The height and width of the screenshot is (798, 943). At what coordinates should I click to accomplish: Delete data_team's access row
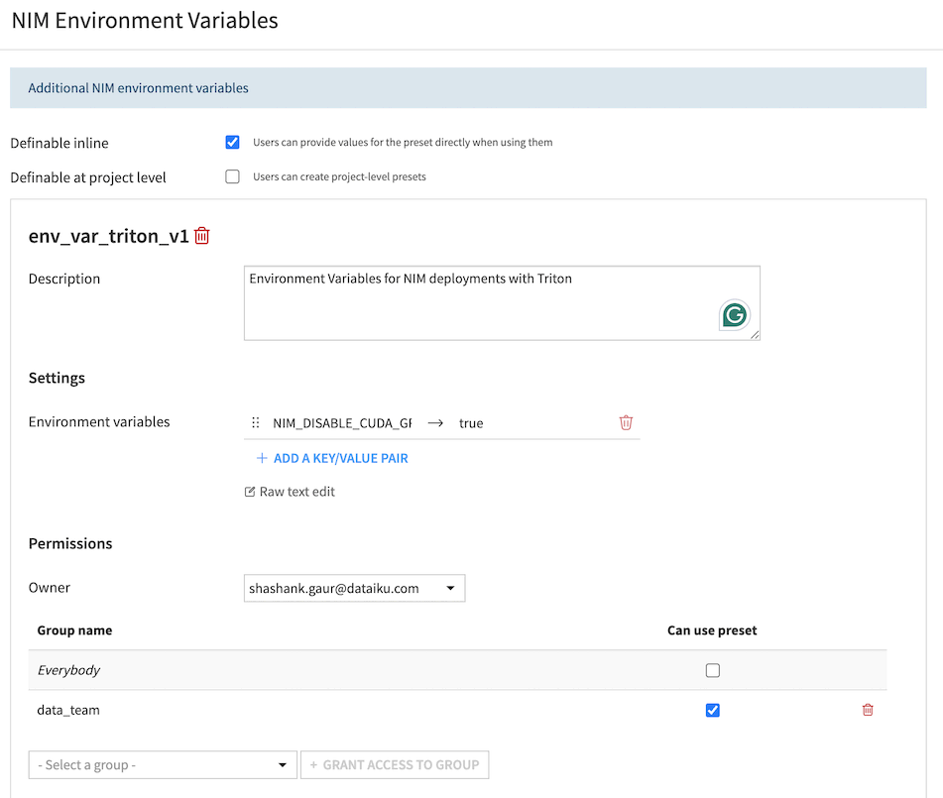pyautogui.click(x=868, y=710)
